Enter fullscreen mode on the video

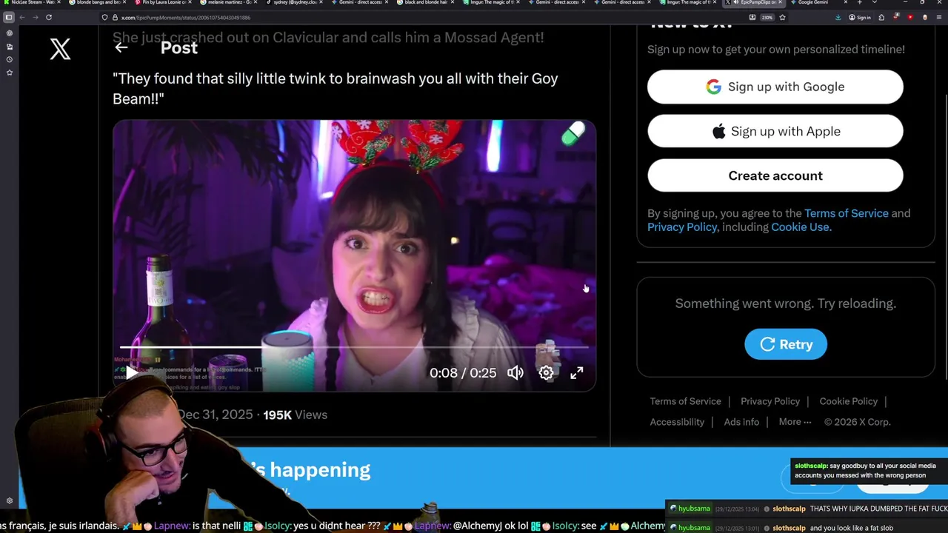(577, 372)
